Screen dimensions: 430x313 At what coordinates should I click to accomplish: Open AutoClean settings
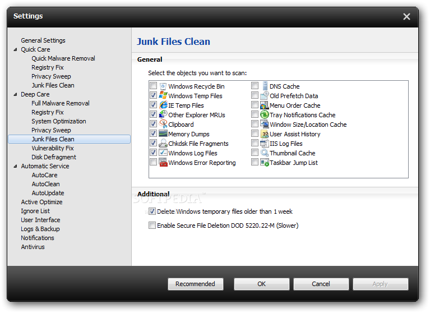pyautogui.click(x=45, y=184)
